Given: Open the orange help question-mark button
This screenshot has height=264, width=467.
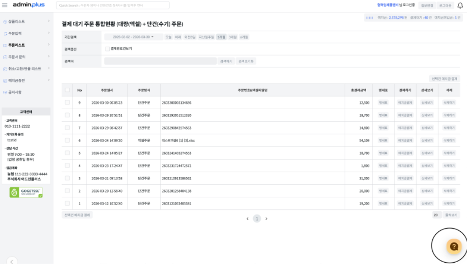Looking at the screenshot, I should (x=454, y=246).
